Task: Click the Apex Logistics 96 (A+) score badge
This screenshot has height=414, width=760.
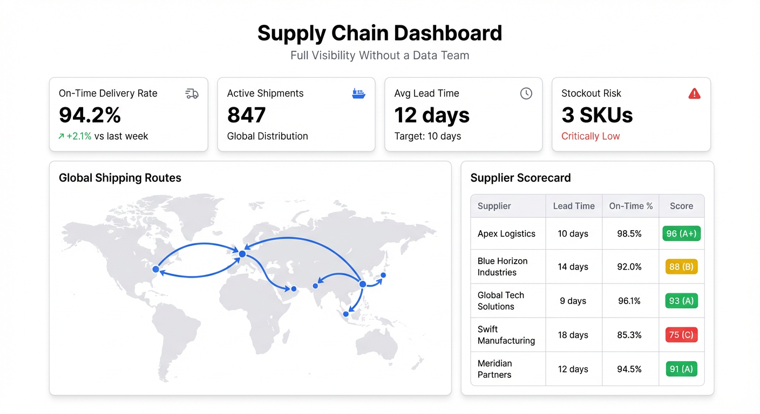Action: click(681, 233)
